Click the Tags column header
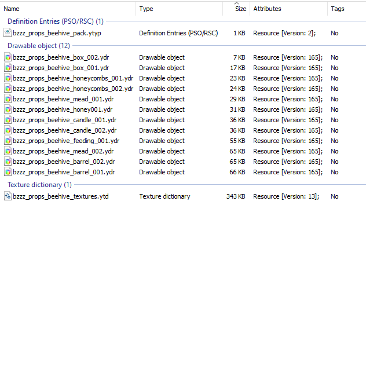Screen dimensions: 366x366 coord(338,9)
